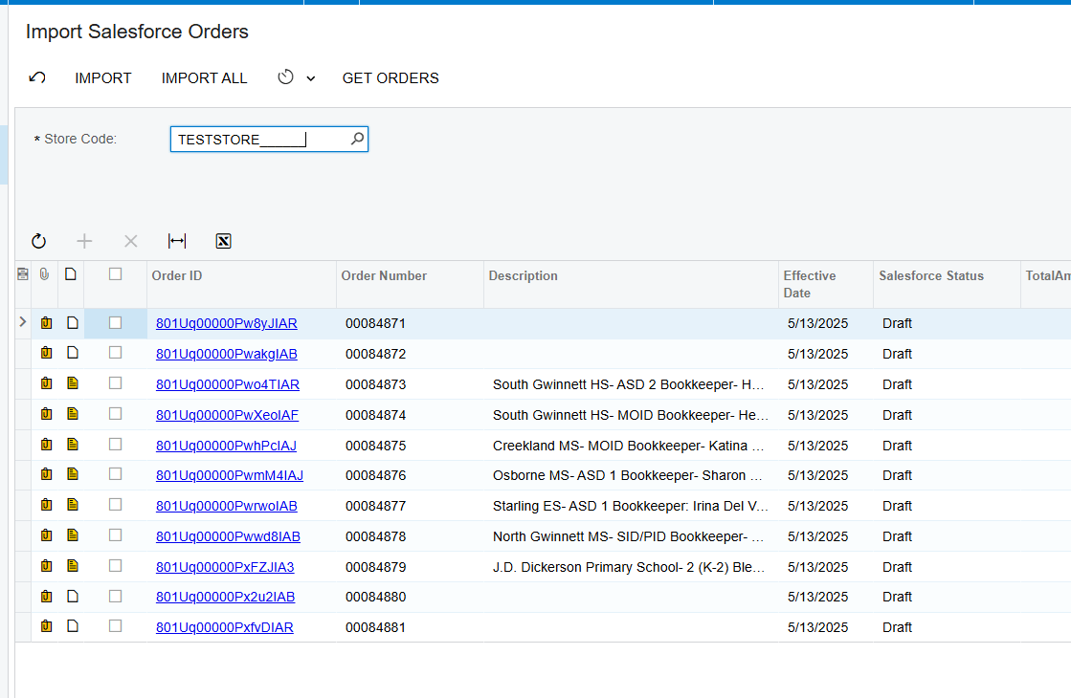Select the Starling ES- ASD 1 description cell
This screenshot has width=1071, height=698.
tap(631, 506)
